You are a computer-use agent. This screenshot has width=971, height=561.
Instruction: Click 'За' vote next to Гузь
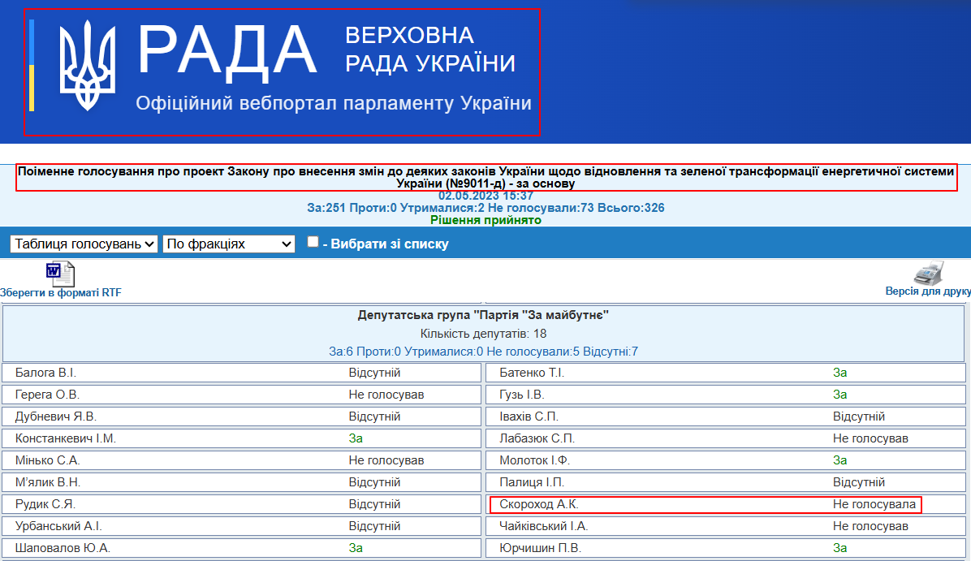click(x=839, y=395)
